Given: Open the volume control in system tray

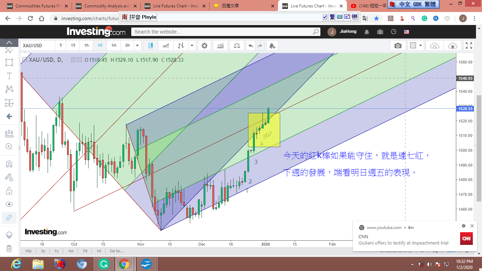Looking at the screenshot, I should click(x=429, y=264).
